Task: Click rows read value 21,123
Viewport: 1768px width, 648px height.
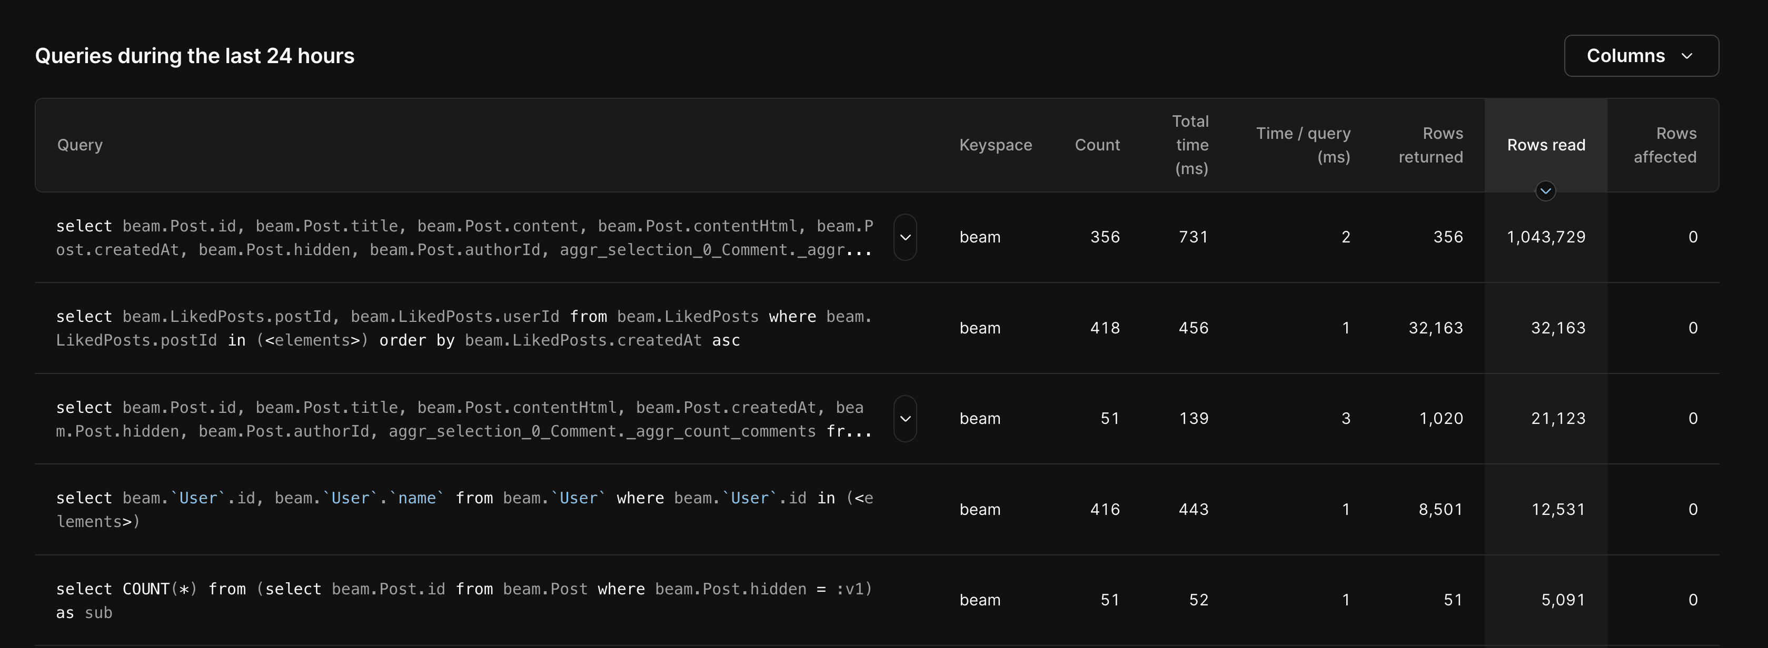Action: (1558, 418)
